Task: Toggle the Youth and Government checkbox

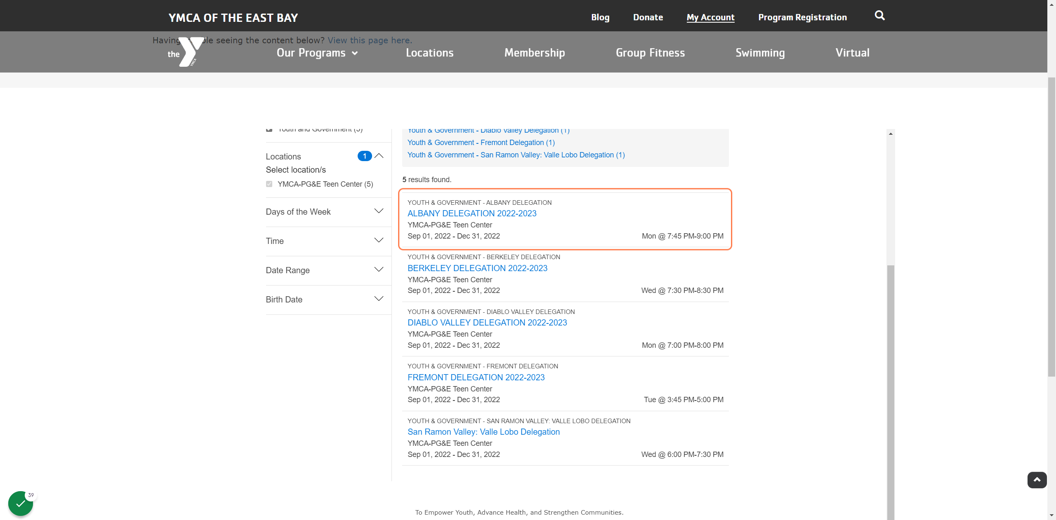Action: 269,129
